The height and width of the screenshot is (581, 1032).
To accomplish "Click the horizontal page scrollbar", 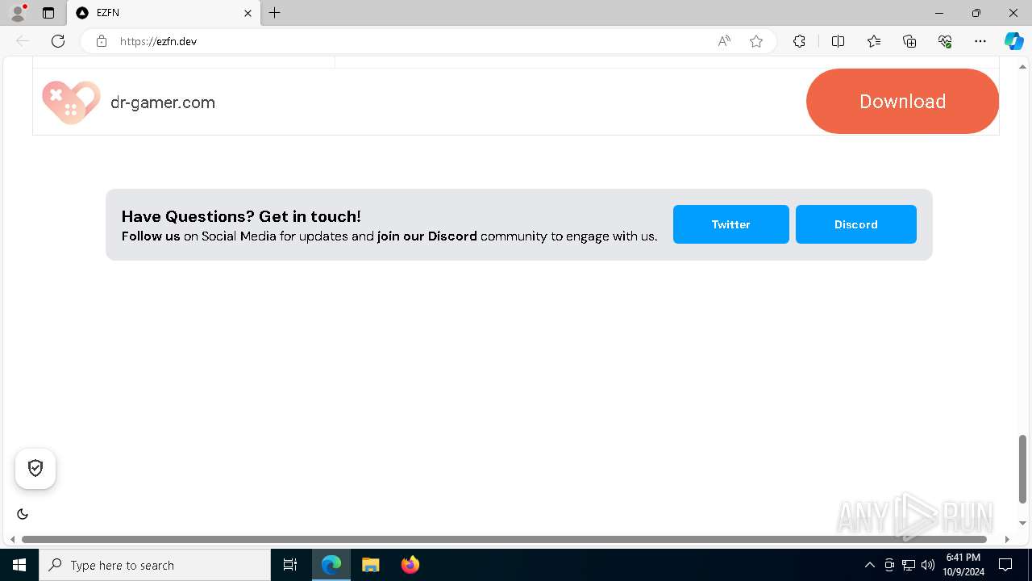I will pos(504,539).
